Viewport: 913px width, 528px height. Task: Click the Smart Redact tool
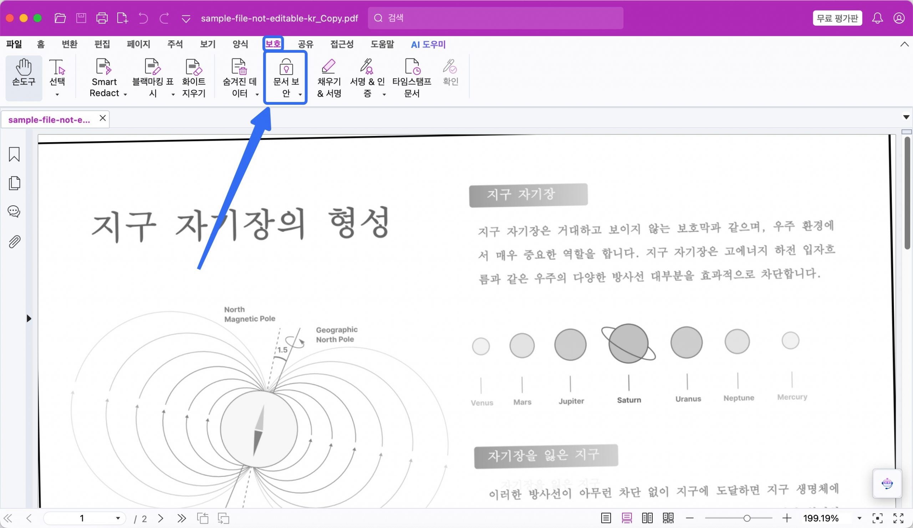click(x=104, y=77)
